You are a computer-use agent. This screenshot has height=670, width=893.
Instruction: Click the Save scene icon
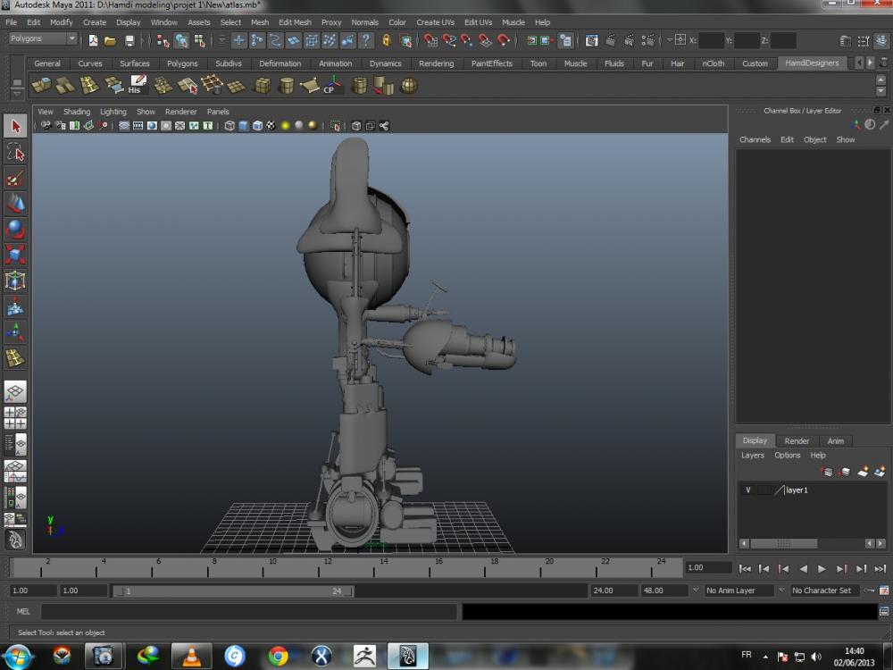[x=130, y=40]
